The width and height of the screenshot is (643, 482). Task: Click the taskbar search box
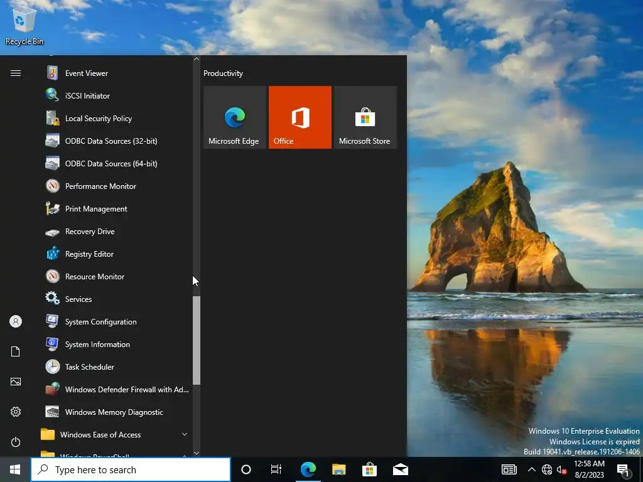click(131, 469)
